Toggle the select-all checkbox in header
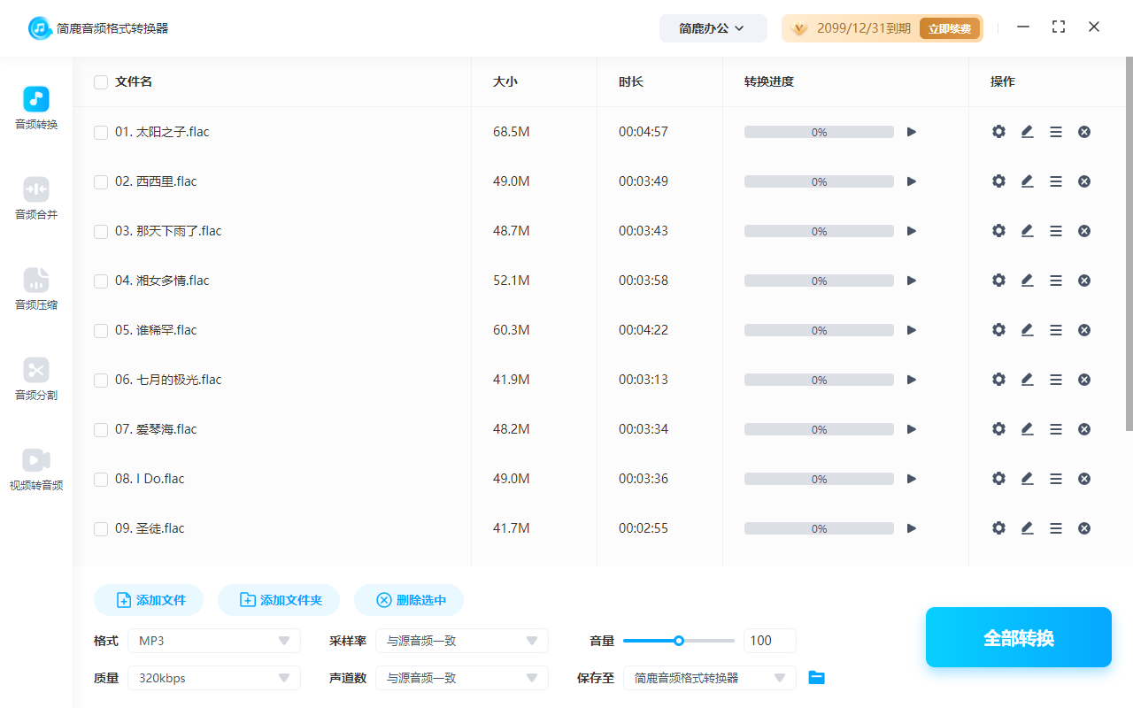The width and height of the screenshot is (1133, 708). pyautogui.click(x=100, y=81)
